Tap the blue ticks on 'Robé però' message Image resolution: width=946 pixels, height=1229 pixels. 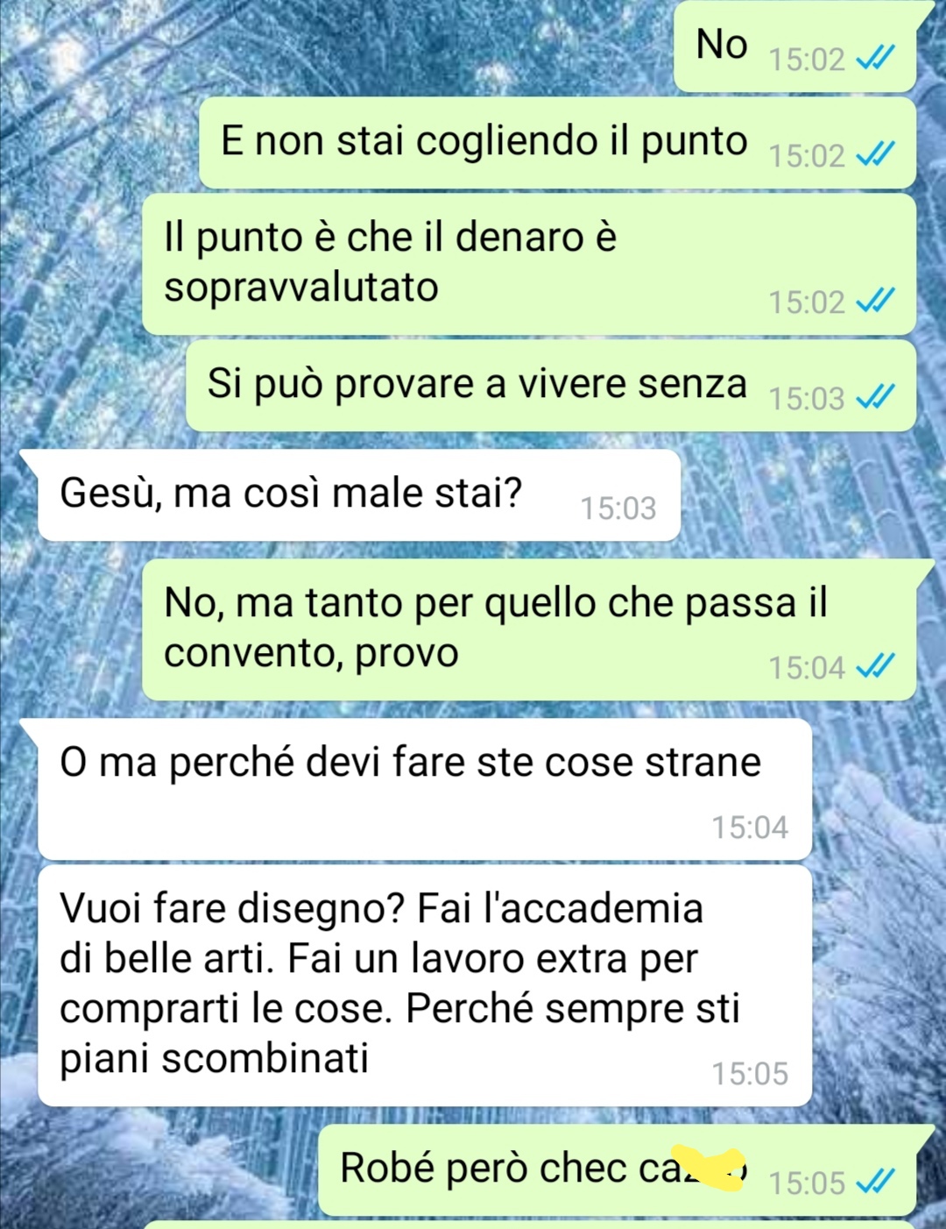(875, 1183)
